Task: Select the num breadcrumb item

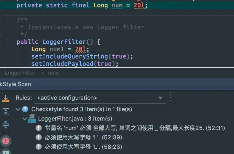Action: click(x=53, y=73)
